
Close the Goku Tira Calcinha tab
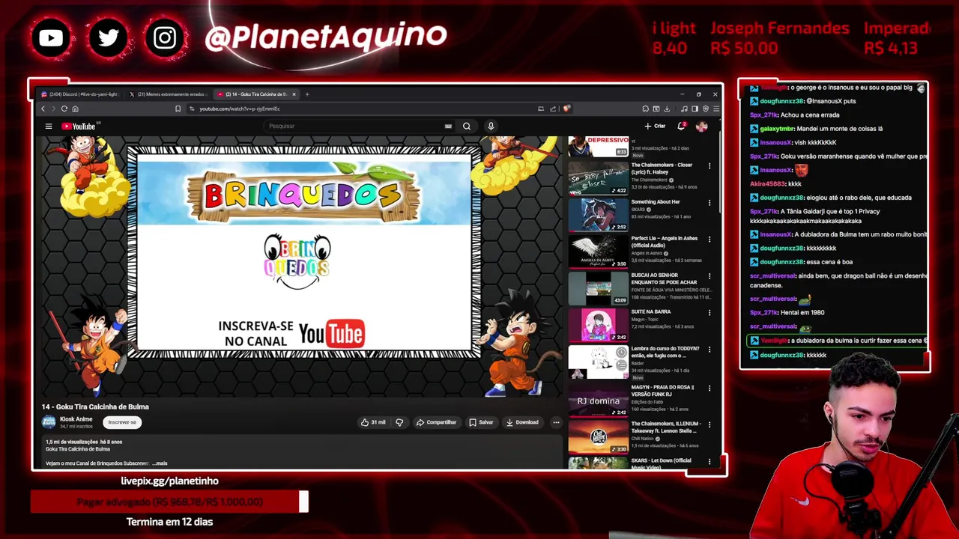[294, 94]
